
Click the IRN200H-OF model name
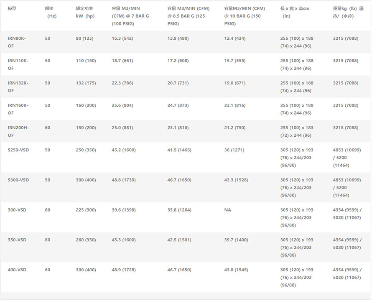point(18,131)
